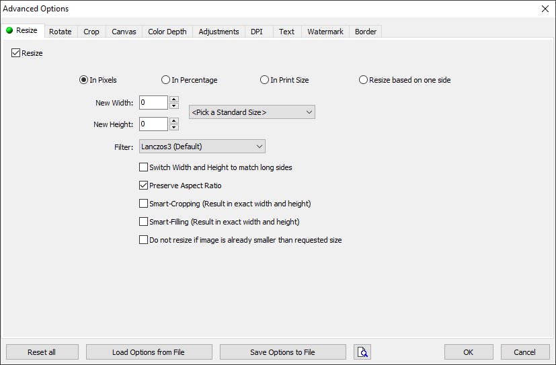Select In Percentage radio option
The width and height of the screenshot is (556, 365).
point(165,80)
